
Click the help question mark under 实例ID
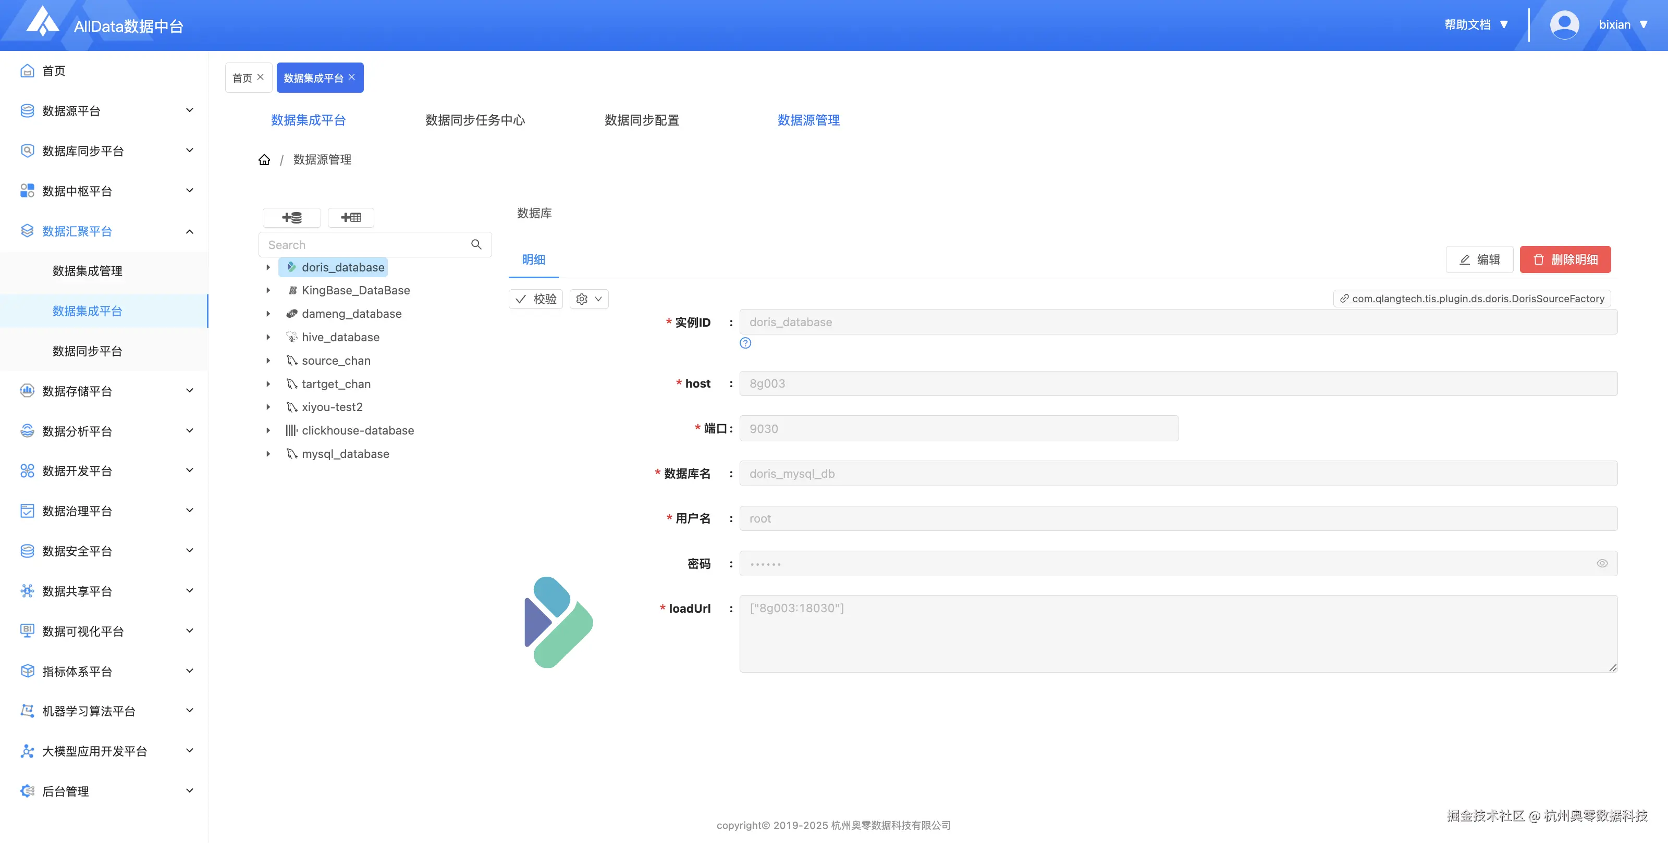745,343
